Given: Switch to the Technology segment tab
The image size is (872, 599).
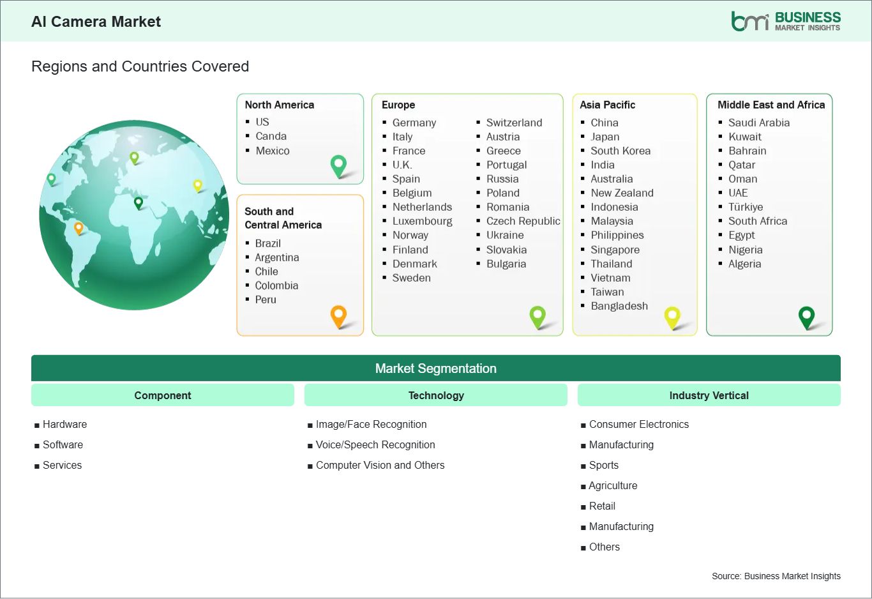Looking at the screenshot, I should [436, 395].
